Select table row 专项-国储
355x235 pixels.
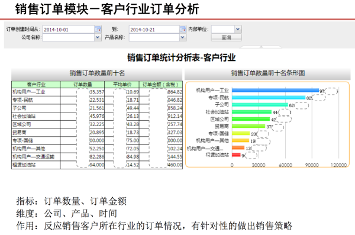pos(97,140)
